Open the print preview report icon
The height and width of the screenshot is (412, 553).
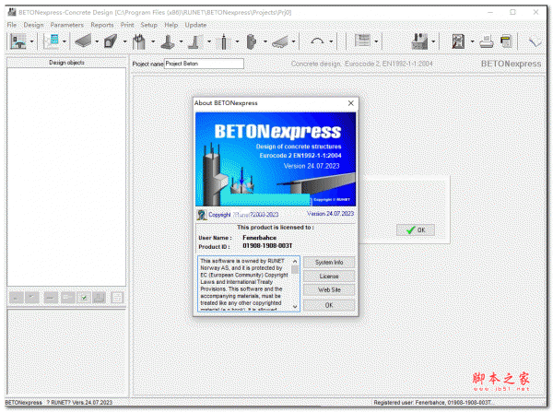pyautogui.click(x=458, y=41)
